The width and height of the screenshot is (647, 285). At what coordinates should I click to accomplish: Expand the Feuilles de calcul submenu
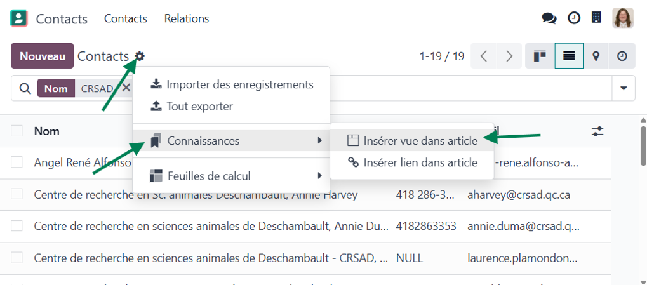(231, 176)
